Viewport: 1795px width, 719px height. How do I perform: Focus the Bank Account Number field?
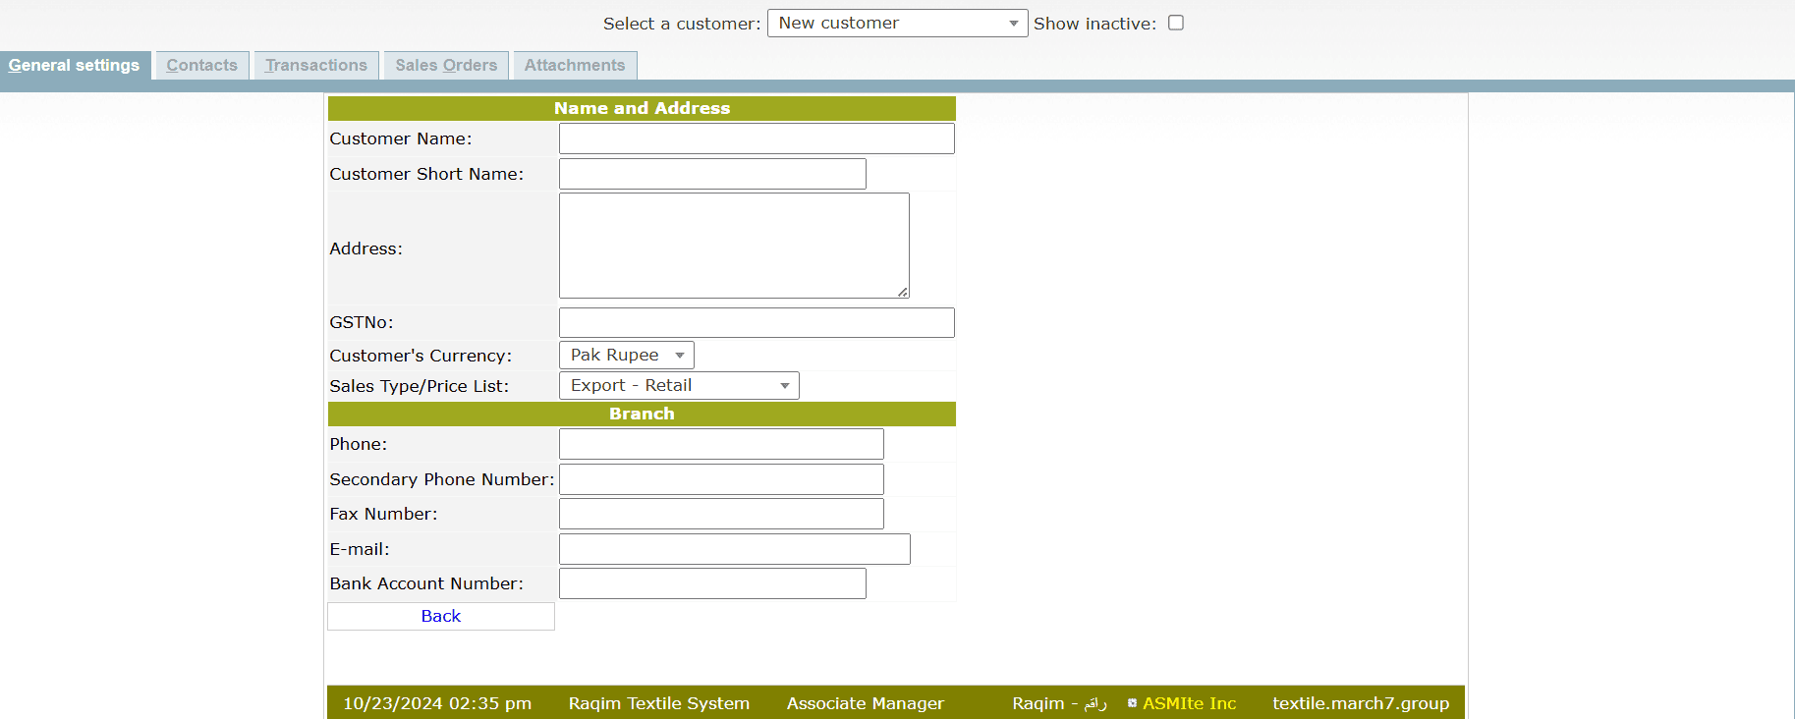[x=711, y=583]
